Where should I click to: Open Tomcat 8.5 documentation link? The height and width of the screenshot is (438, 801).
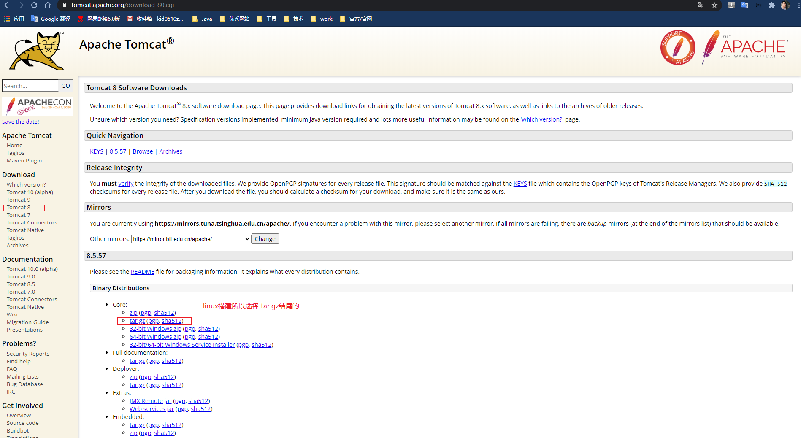[x=21, y=284]
